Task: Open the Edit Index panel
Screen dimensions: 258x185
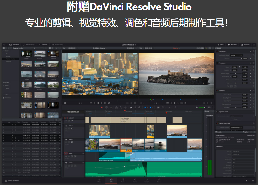Action: [43, 45]
